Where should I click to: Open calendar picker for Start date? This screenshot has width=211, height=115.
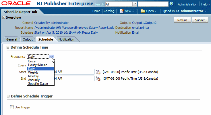pyautogui.click(x=98, y=72)
